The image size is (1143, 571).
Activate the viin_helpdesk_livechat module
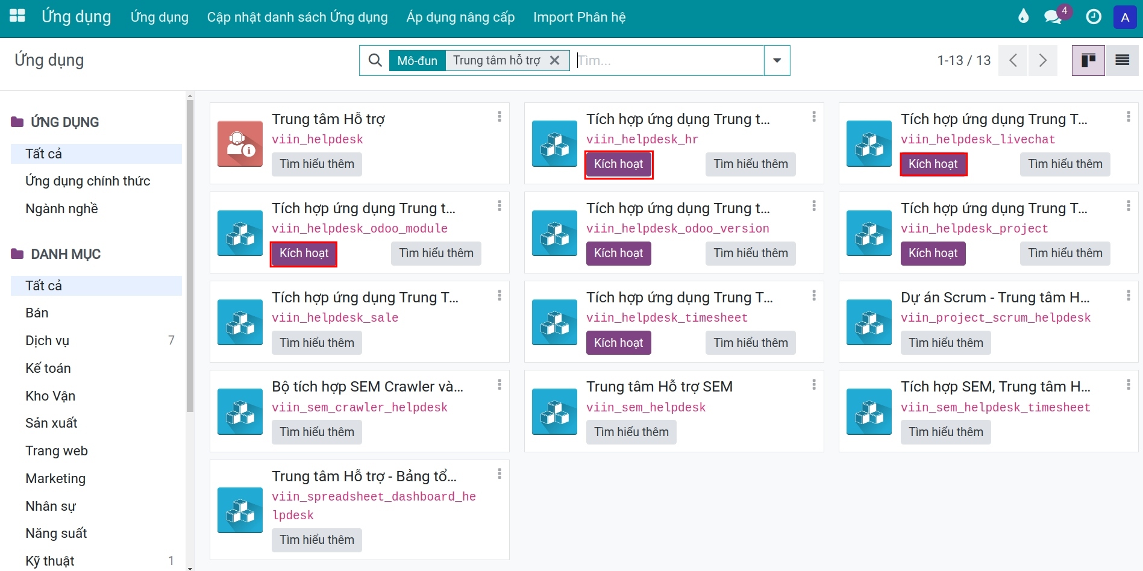[x=933, y=164]
